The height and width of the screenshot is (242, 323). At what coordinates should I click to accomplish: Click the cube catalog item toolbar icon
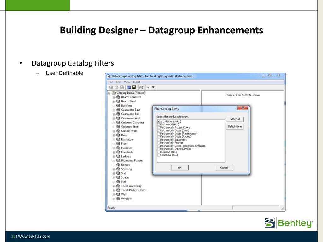pos(141,88)
